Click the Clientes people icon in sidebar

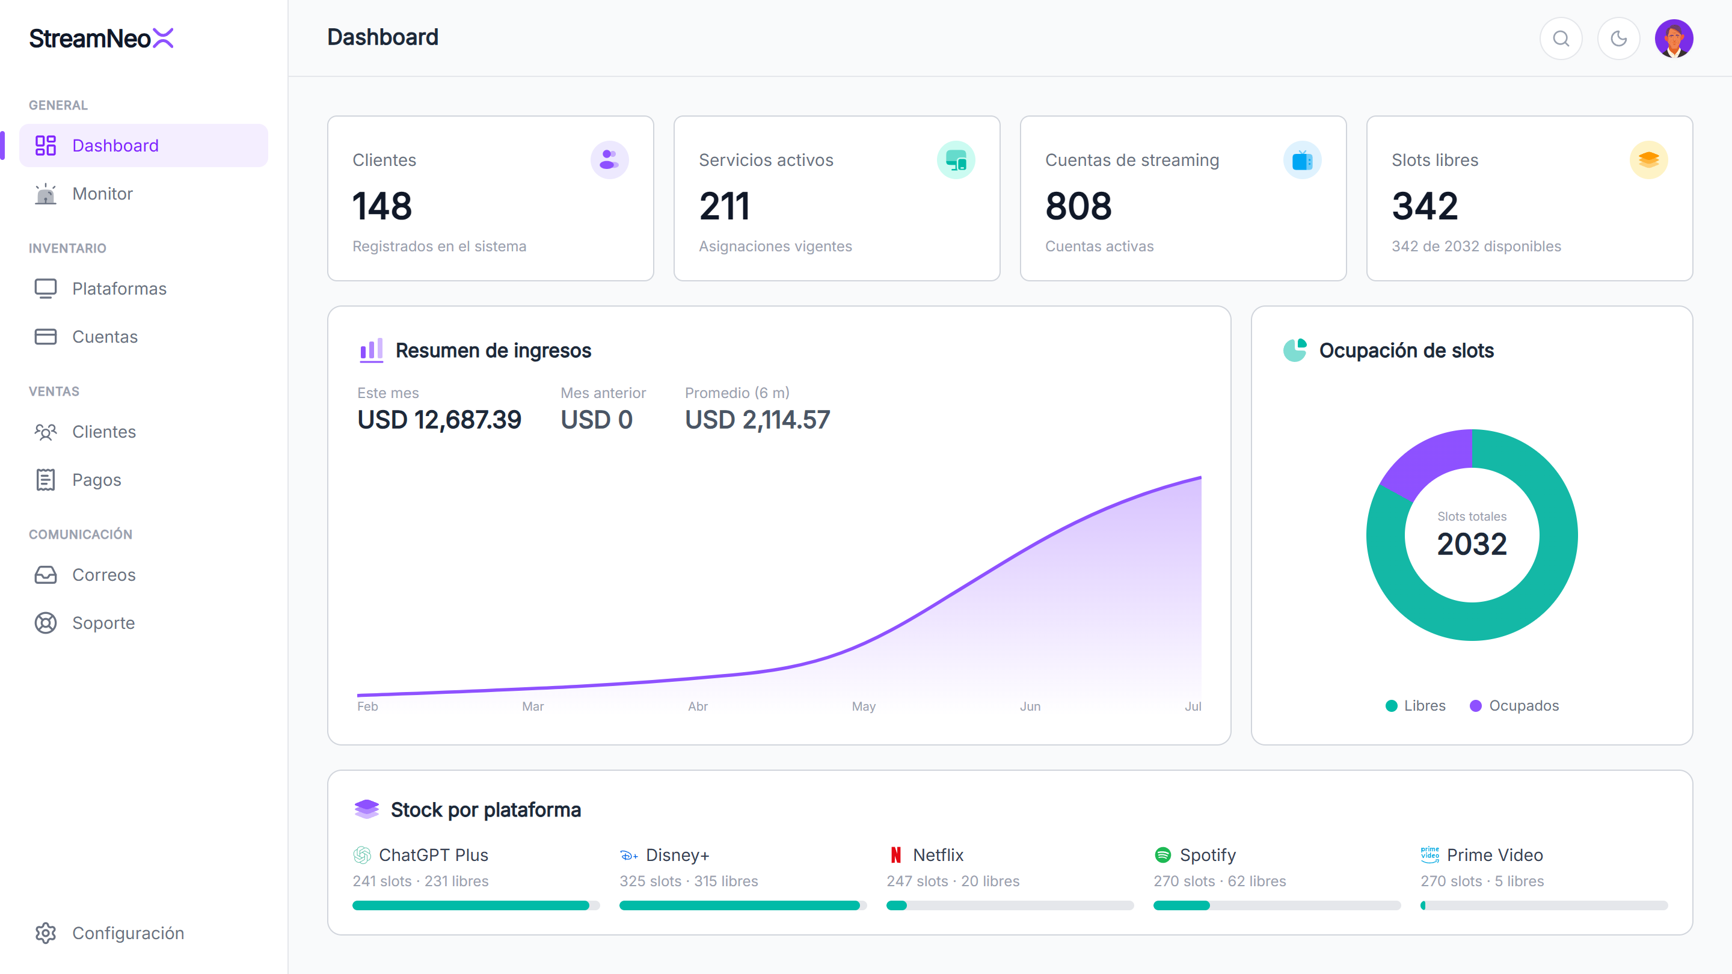tap(46, 432)
